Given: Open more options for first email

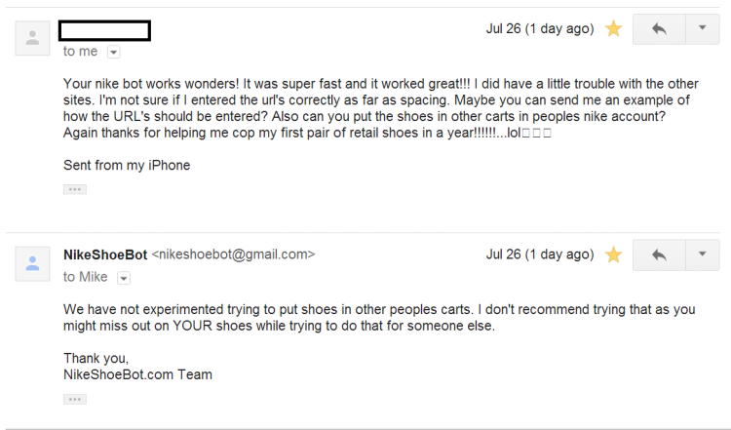Looking at the screenshot, I should pos(702,29).
